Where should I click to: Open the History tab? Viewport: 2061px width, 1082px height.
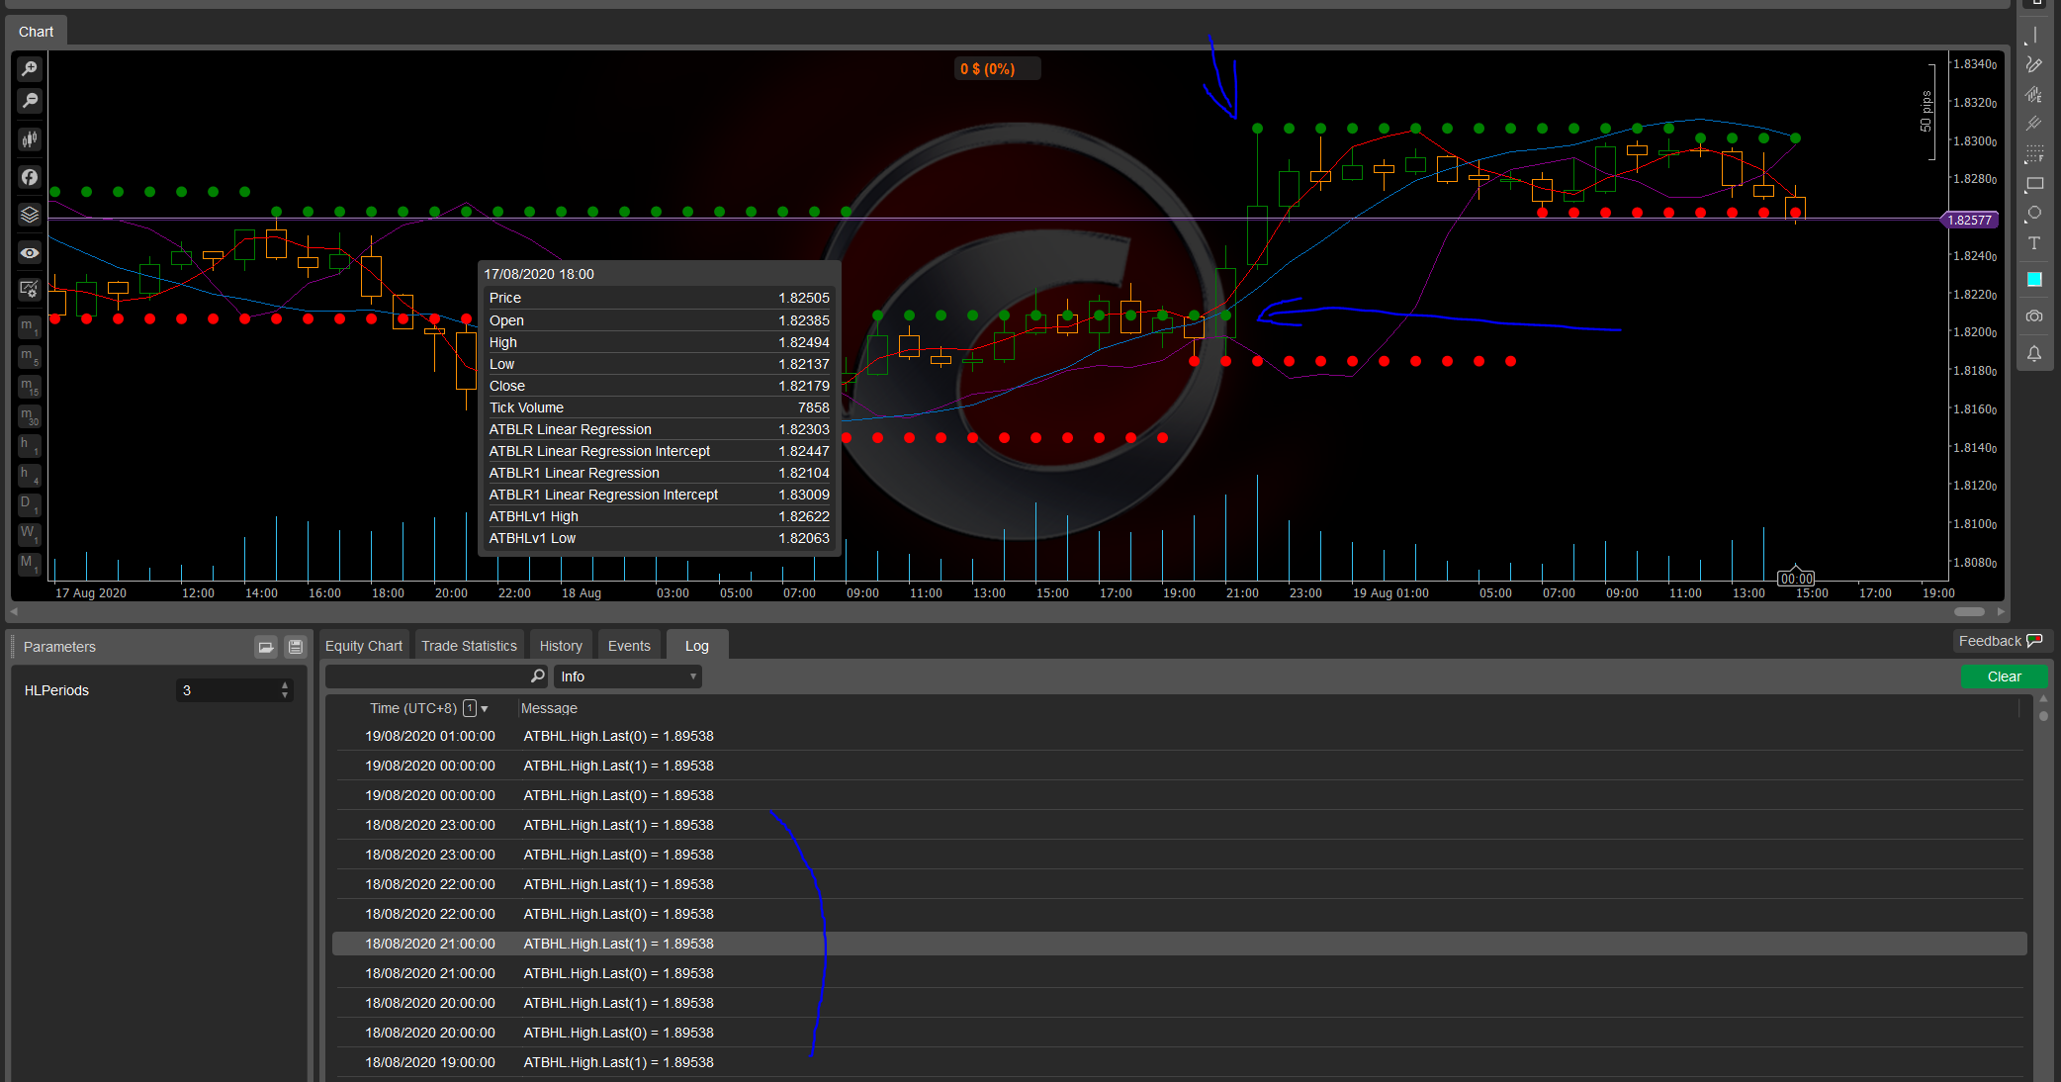tap(561, 646)
